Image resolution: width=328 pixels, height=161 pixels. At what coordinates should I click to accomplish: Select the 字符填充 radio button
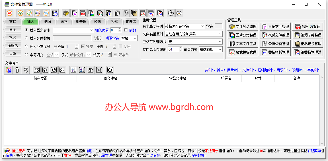pyautogui.click(x=26, y=55)
